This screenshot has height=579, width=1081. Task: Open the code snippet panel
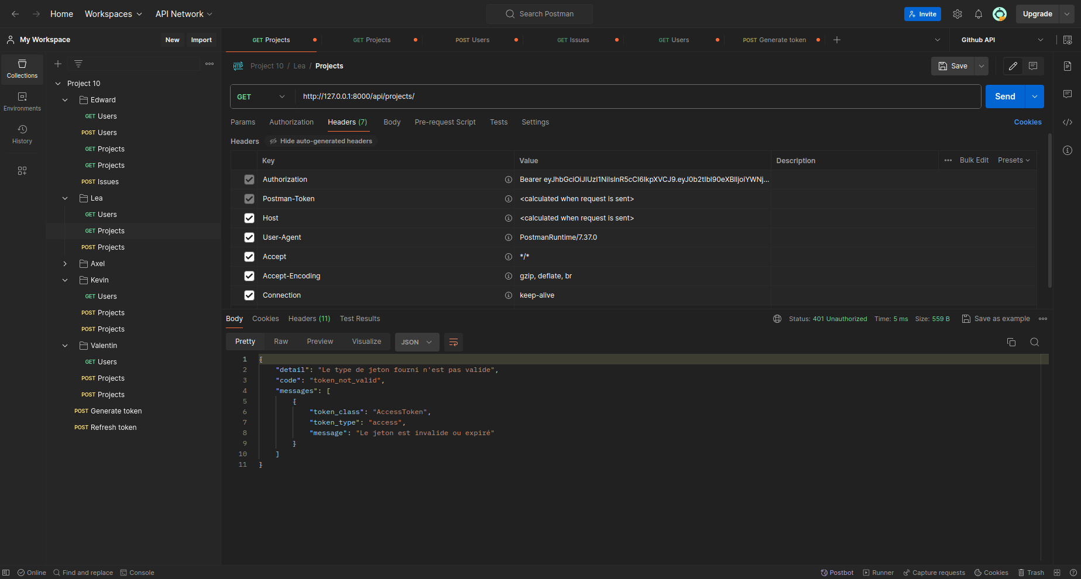click(1068, 122)
